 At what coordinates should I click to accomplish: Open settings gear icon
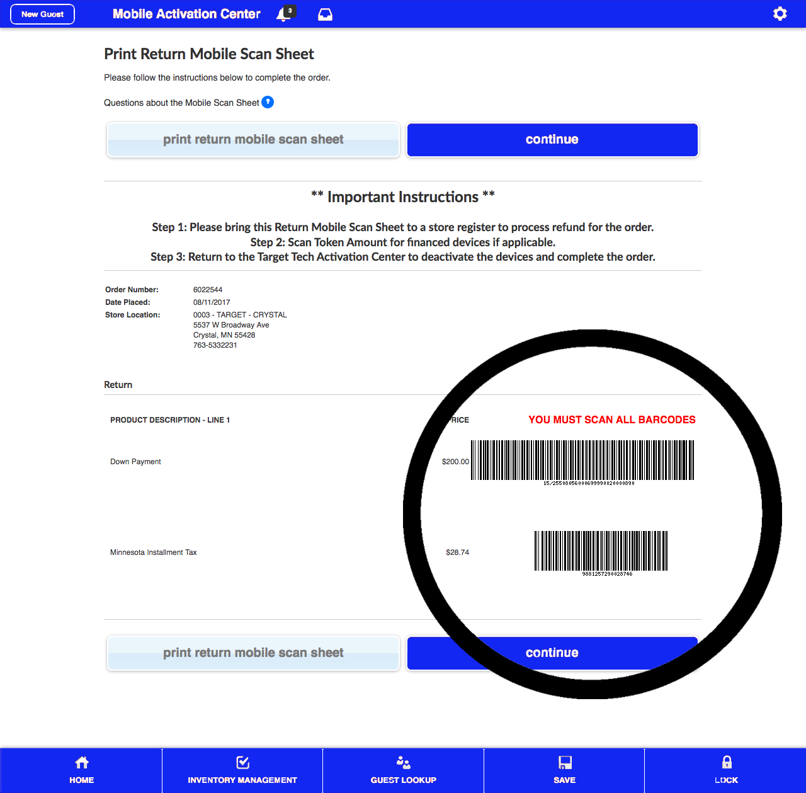tap(780, 14)
